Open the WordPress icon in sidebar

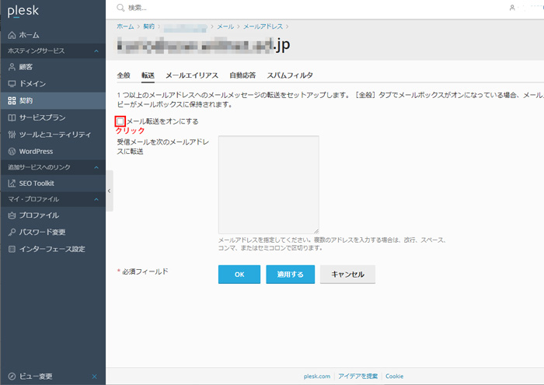12,152
